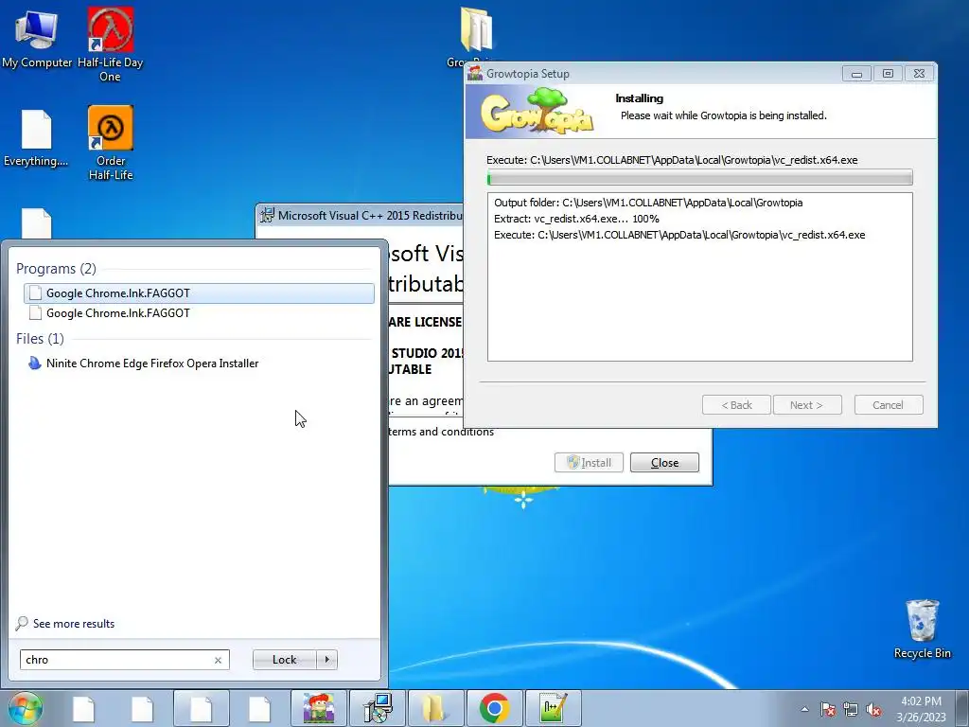
Task: Select the Output folder line in install log
Action: pos(648,203)
